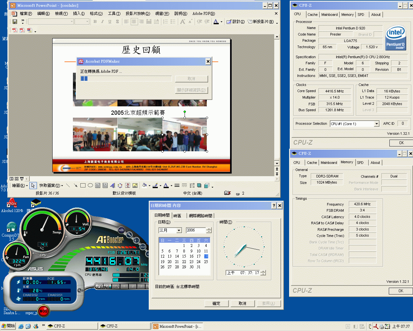413x331 pixels.
Task: Click Convert to PDF and Email icon
Action: tap(22, 30)
